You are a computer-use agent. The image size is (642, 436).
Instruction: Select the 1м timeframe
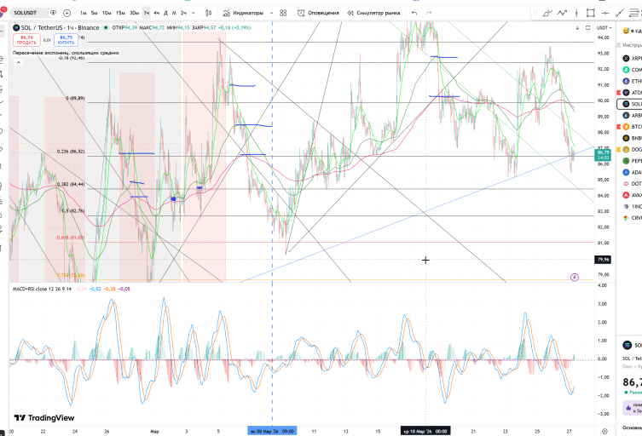click(83, 13)
